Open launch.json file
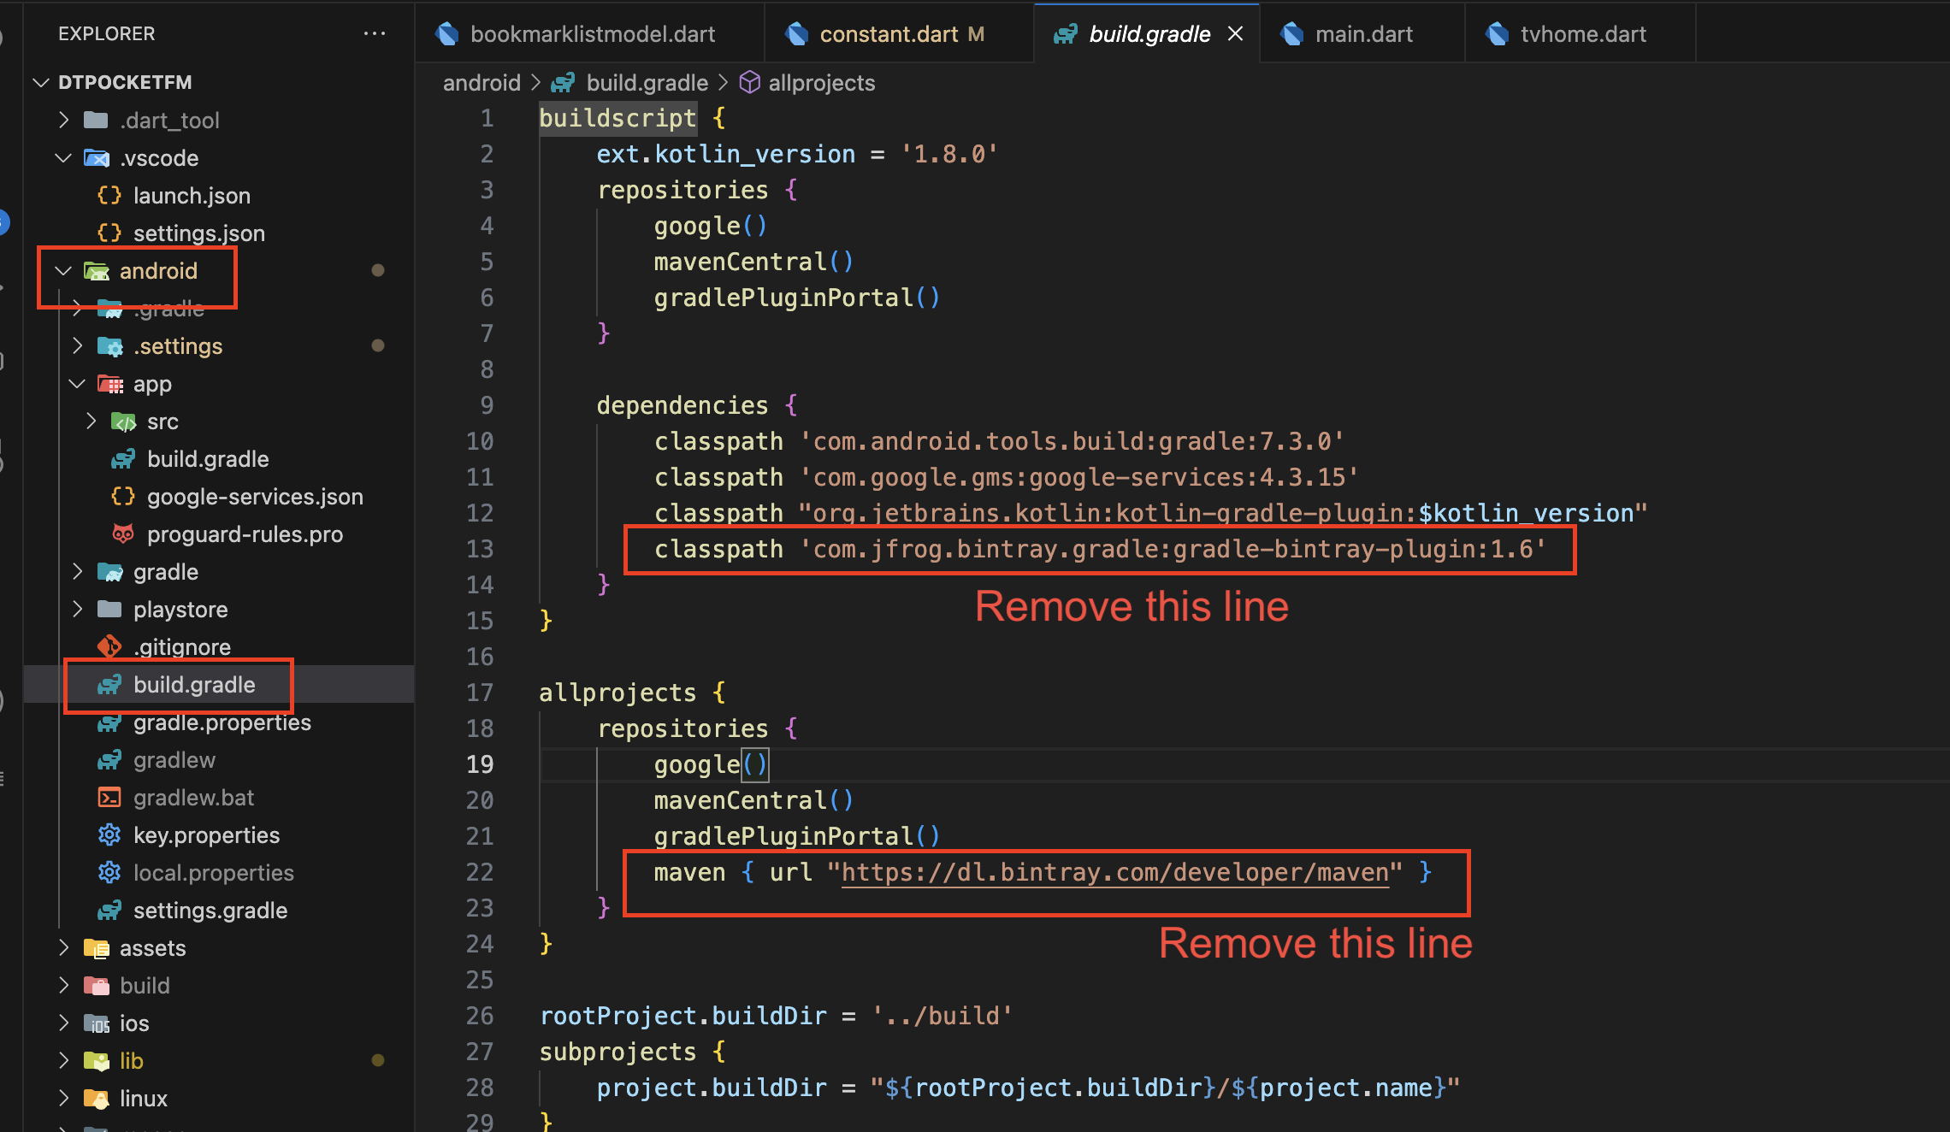Image resolution: width=1950 pixels, height=1132 pixels. click(x=192, y=196)
